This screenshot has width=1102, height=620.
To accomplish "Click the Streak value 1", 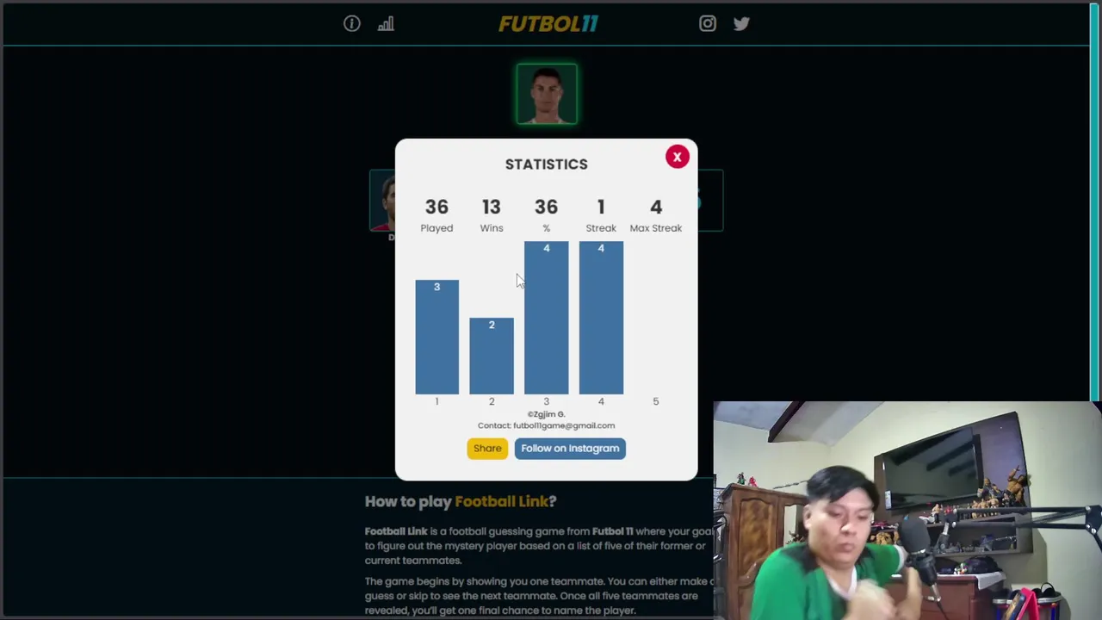I will click(601, 207).
